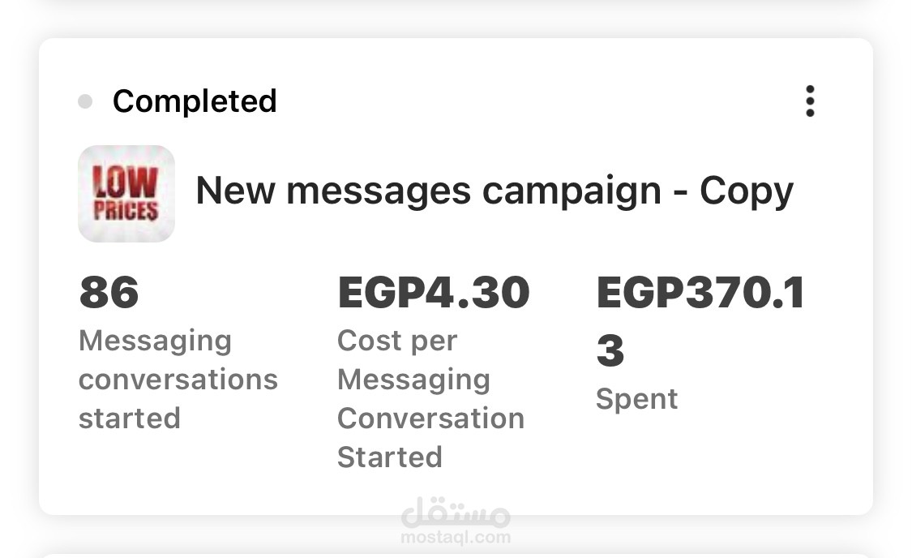Image resolution: width=912 pixels, height=558 pixels.
Task: Click blank space between Completed and dots menu
Action: pyautogui.click(x=535, y=101)
